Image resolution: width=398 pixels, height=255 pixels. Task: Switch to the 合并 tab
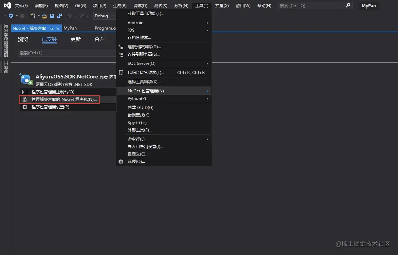tap(99, 39)
